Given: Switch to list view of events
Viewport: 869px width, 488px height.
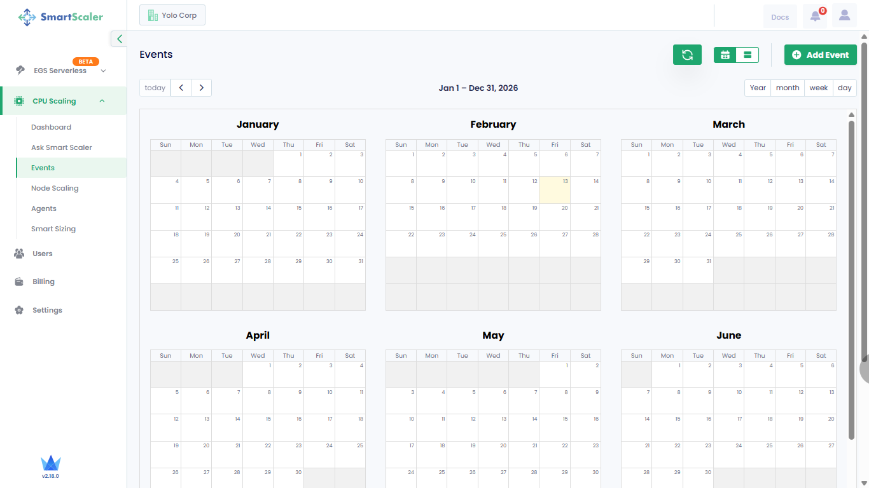Looking at the screenshot, I should pos(747,55).
